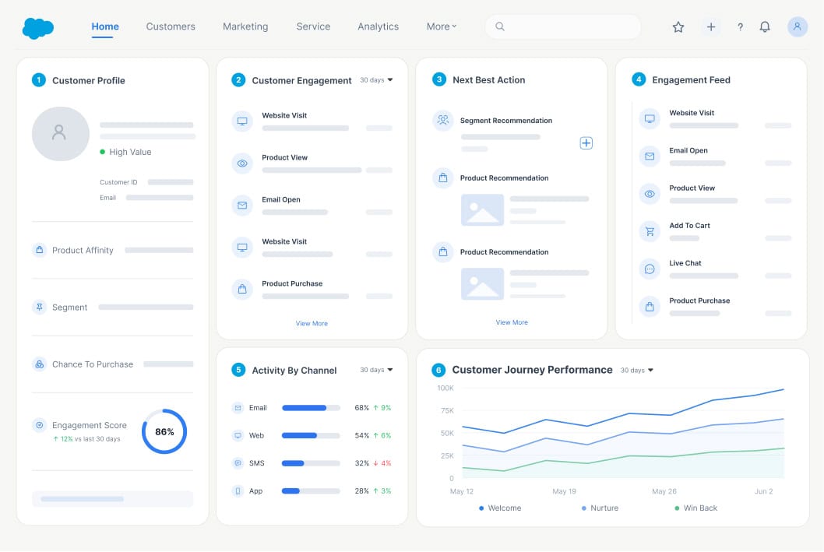
Task: Click the Chance To Purchase icon
Action: (x=40, y=364)
